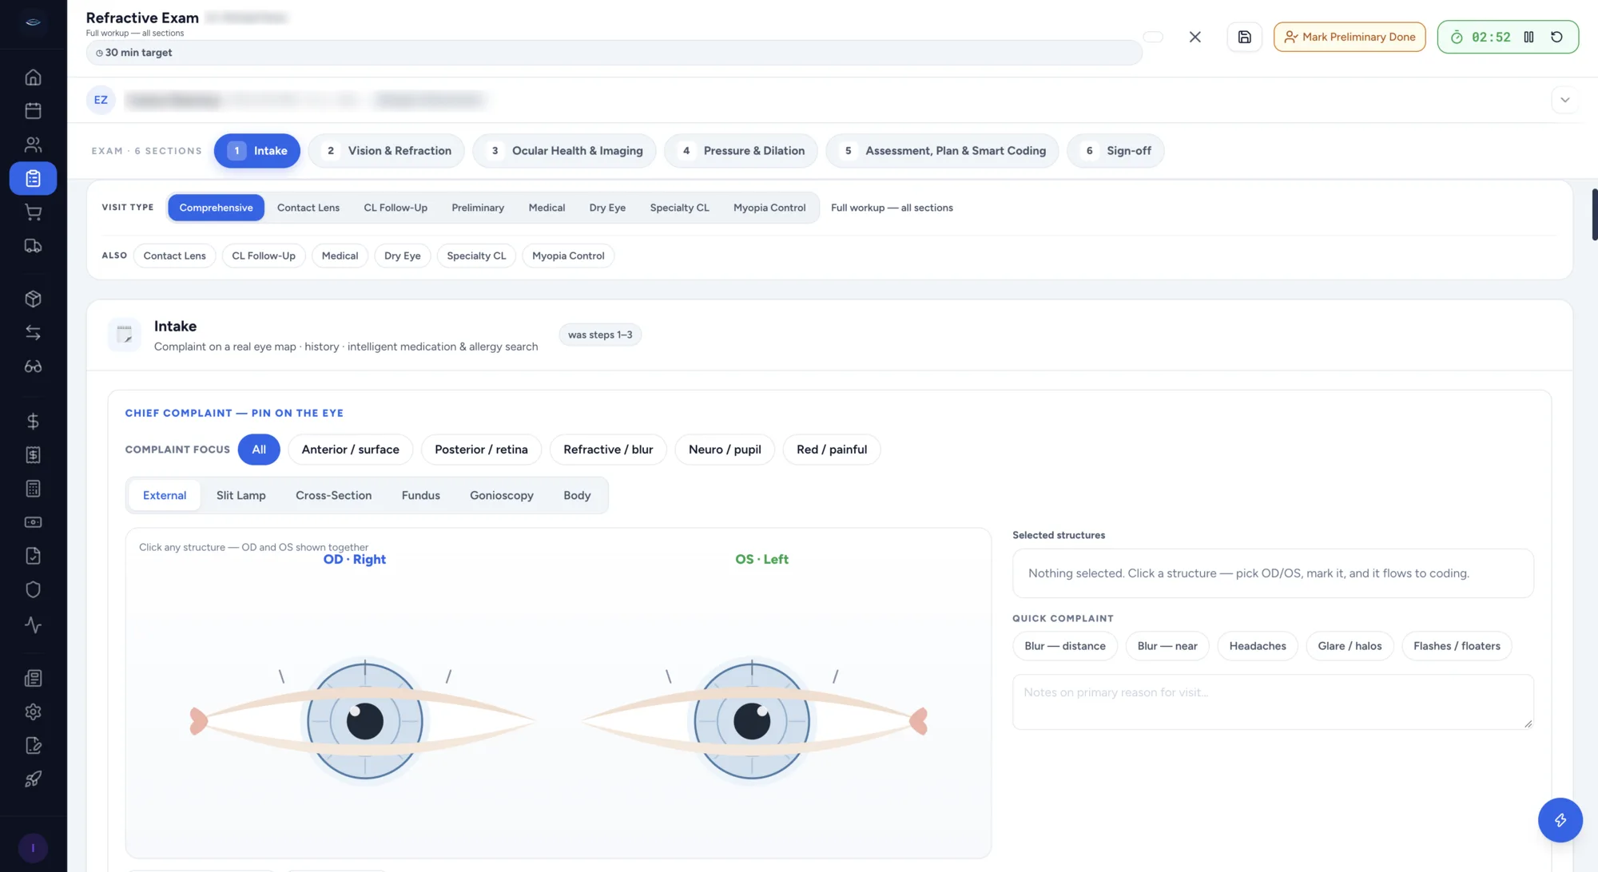Toggle Myopia Control in the Also row
The width and height of the screenshot is (1598, 872).
coord(568,256)
